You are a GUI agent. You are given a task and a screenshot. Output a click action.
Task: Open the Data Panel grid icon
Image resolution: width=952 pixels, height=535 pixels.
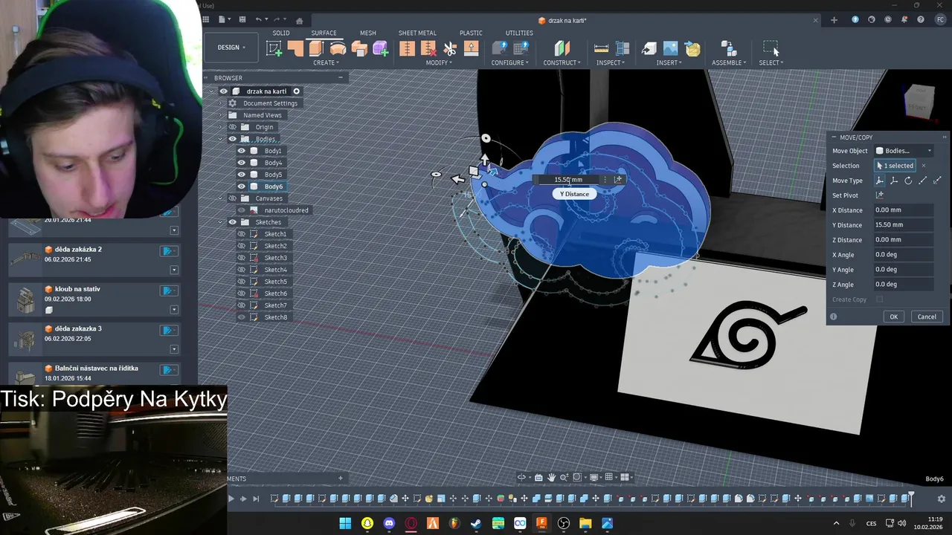(206, 20)
